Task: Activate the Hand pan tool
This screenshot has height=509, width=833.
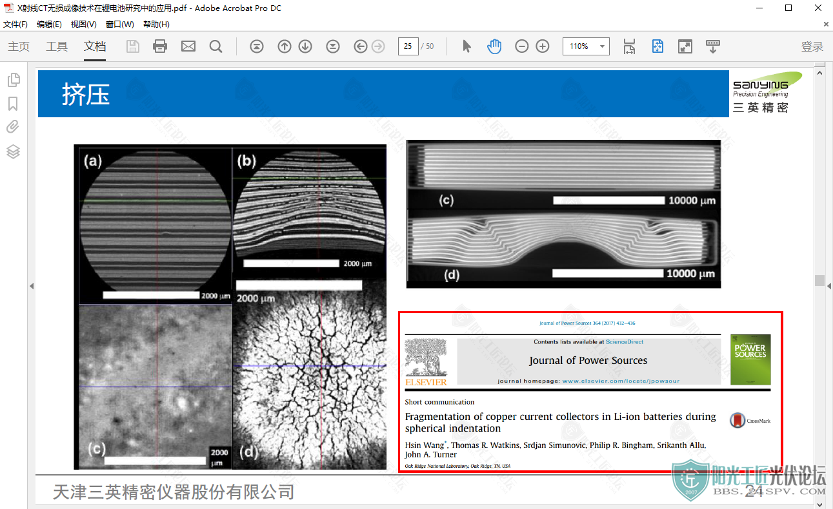Action: [x=494, y=46]
